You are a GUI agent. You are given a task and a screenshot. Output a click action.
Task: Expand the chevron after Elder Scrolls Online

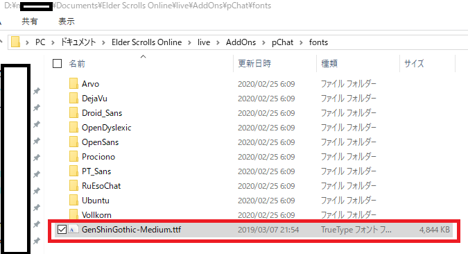pos(189,42)
